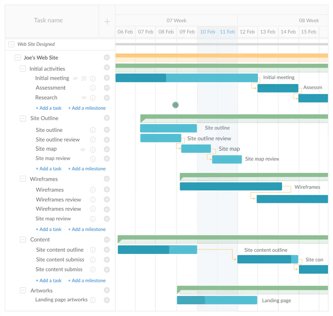This screenshot has height=316, width=333.
Task: Add a task under Wireframes group
Action: (49, 229)
